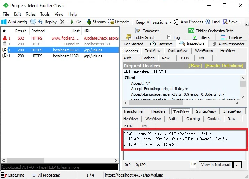Expand the toolbar overflow arrow

(246, 24)
